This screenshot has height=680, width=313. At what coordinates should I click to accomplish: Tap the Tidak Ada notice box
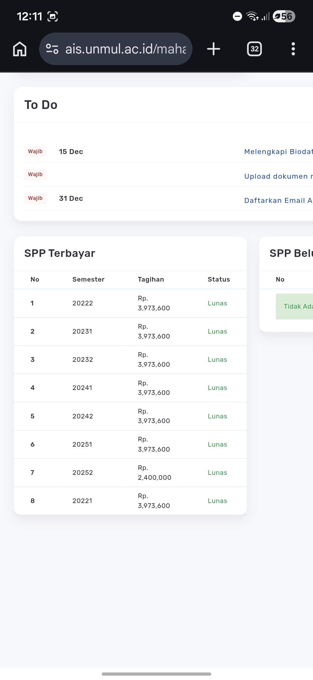pyautogui.click(x=296, y=306)
